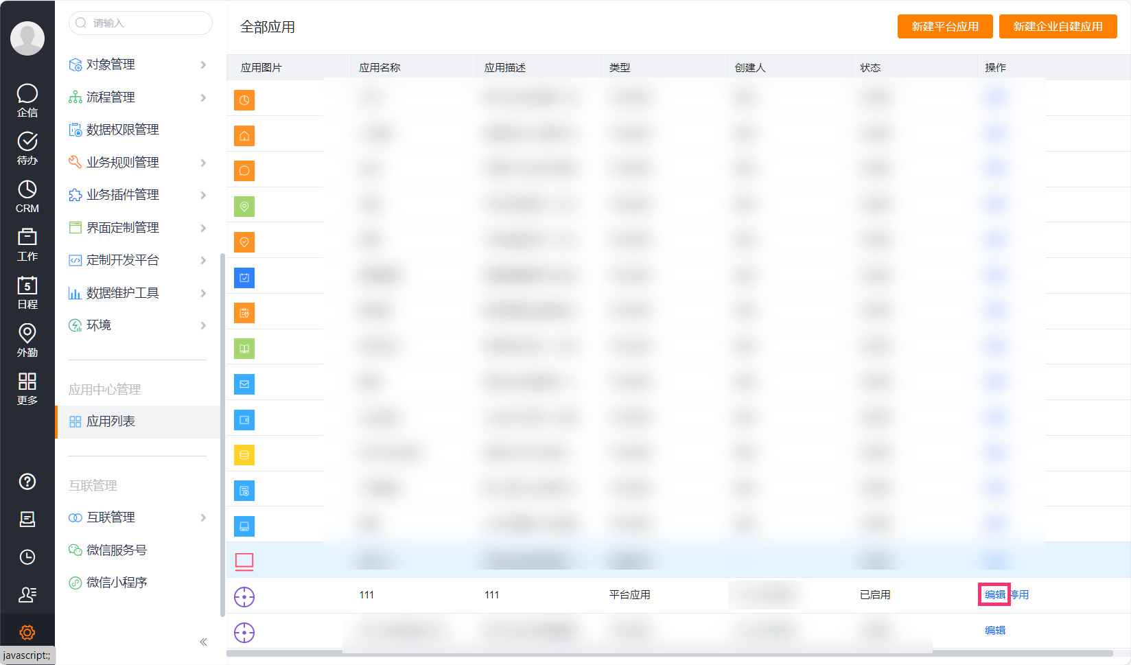
Task: Click 编辑 link for app 111
Action: point(994,594)
